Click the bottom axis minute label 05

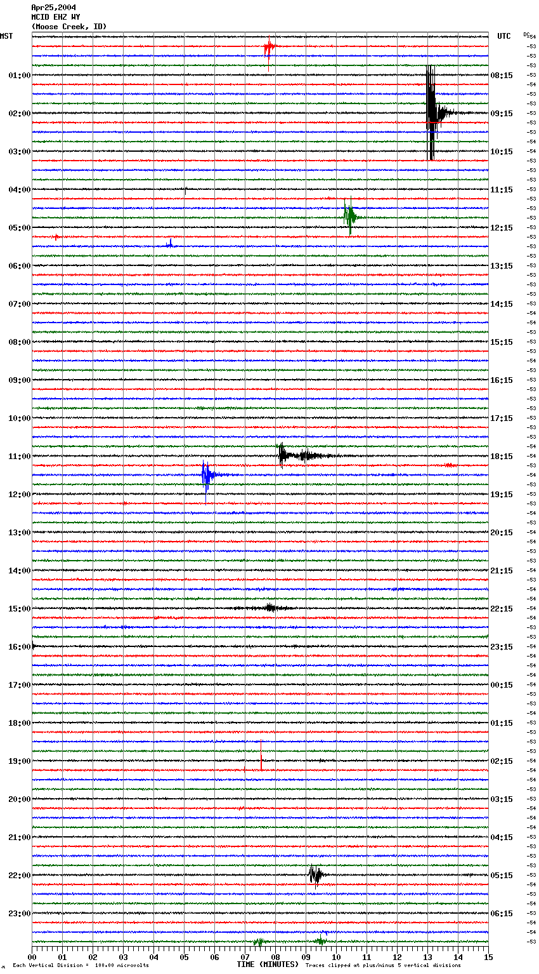point(184,957)
